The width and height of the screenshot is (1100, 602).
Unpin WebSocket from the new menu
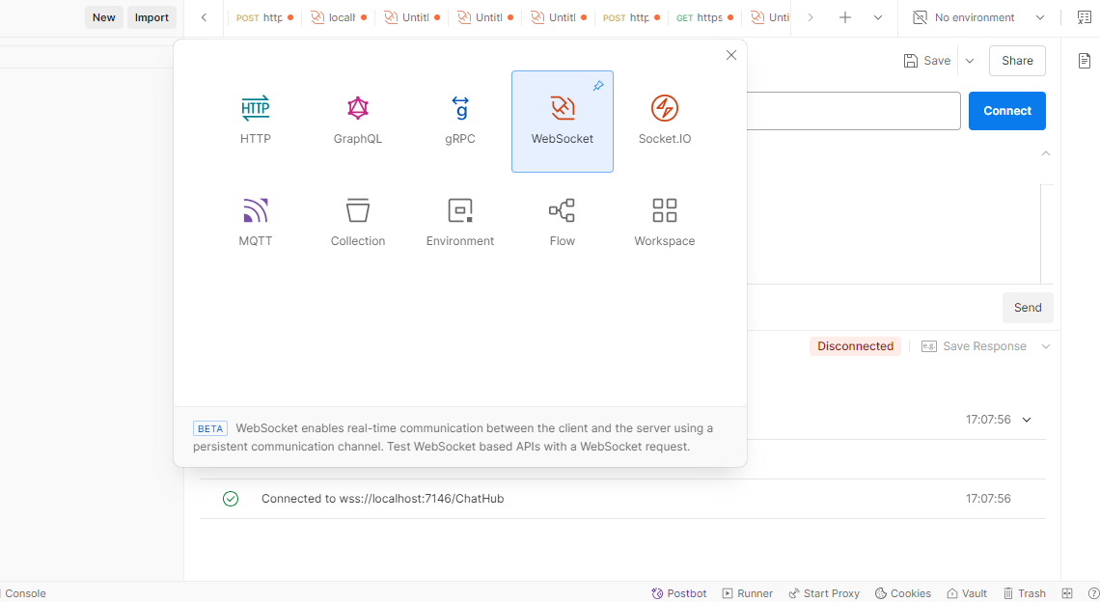(x=599, y=86)
